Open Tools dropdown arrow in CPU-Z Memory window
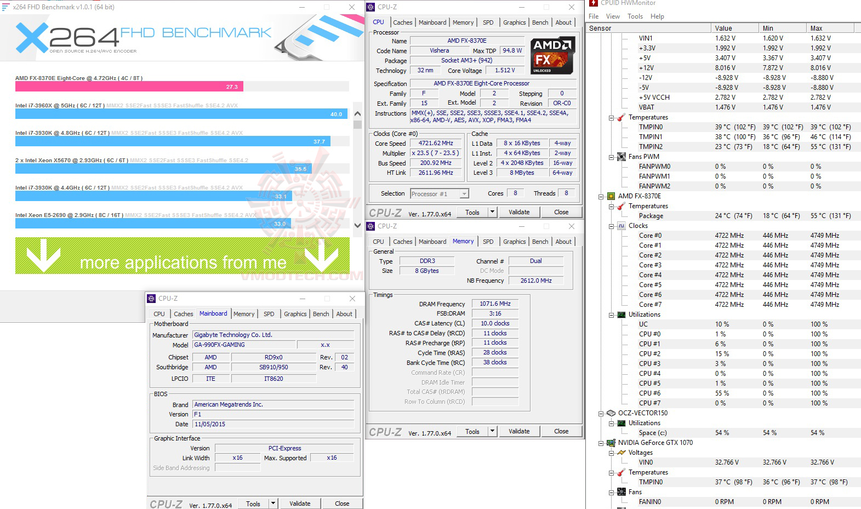861x509 pixels. click(x=492, y=431)
